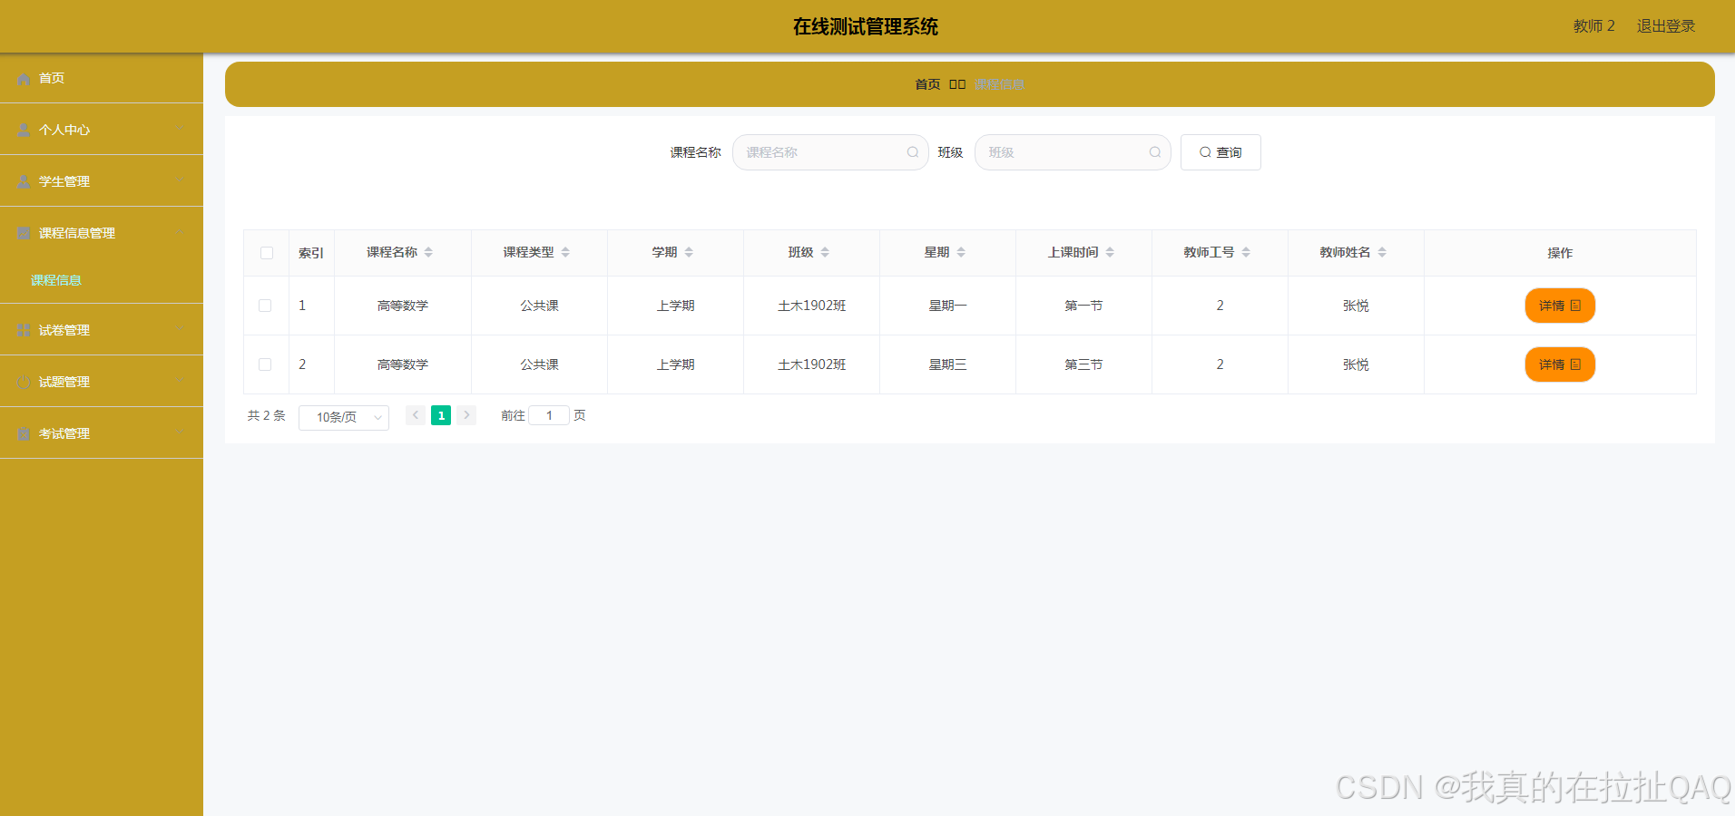The width and height of the screenshot is (1735, 816).
Task: Click the 退出登录 logout link
Action: (1665, 25)
